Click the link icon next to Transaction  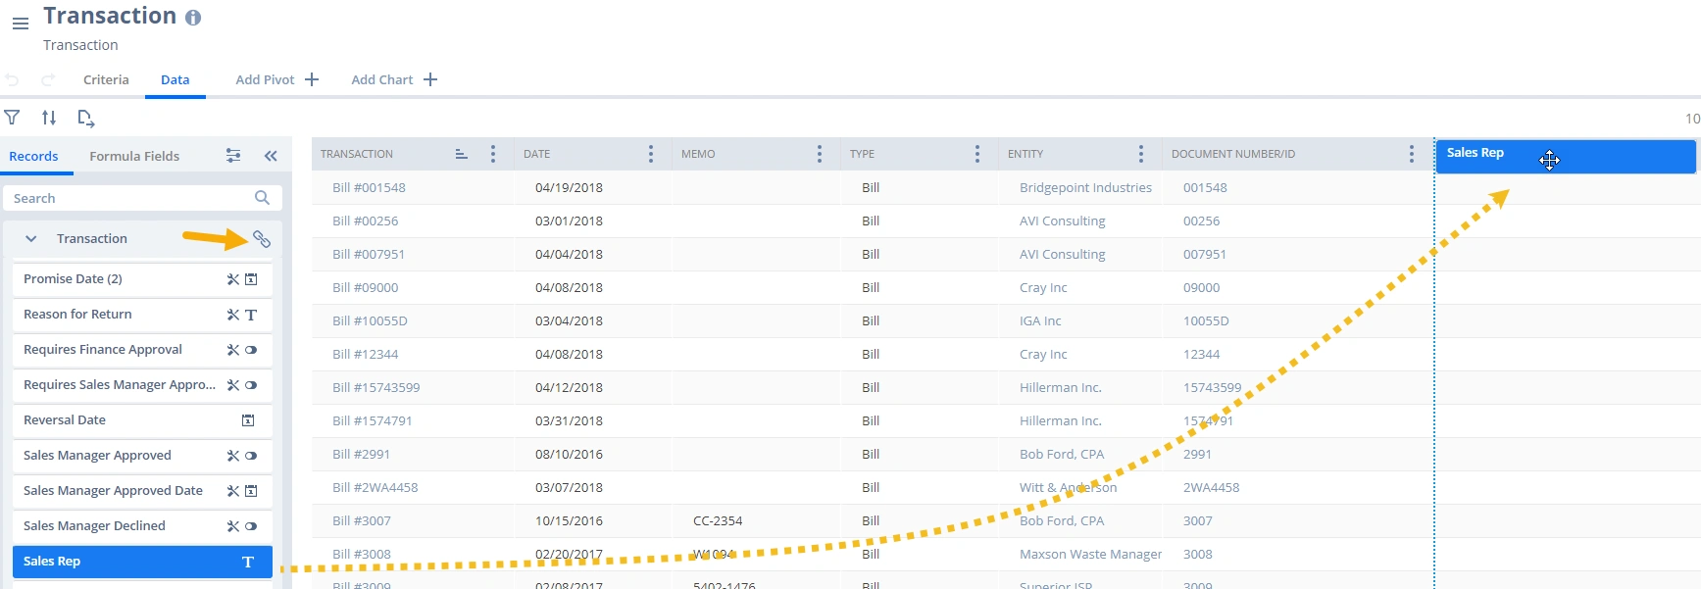click(262, 239)
